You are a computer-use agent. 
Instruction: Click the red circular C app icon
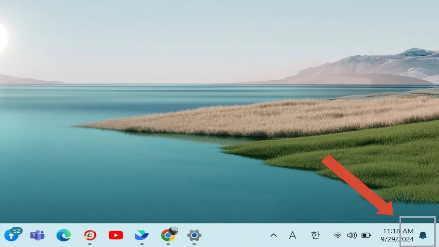coord(90,235)
